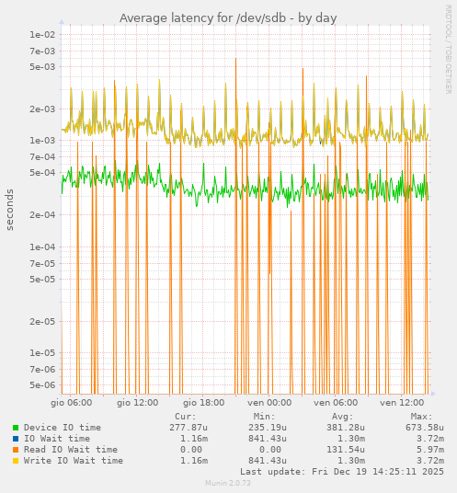Click the value 381.28u
The height and width of the screenshot is (493, 457).
tap(346, 428)
